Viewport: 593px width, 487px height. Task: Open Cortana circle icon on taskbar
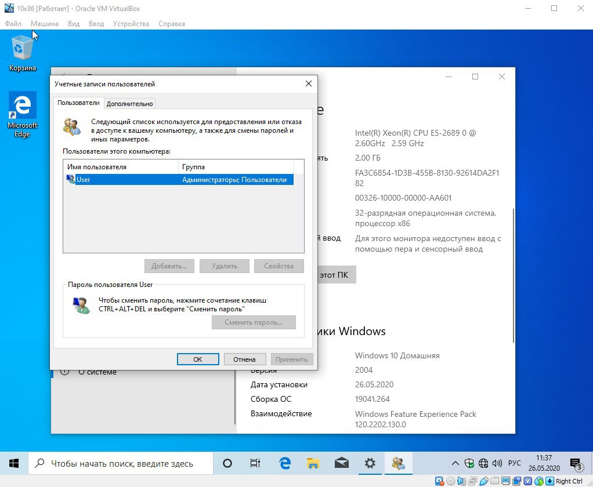point(227,463)
